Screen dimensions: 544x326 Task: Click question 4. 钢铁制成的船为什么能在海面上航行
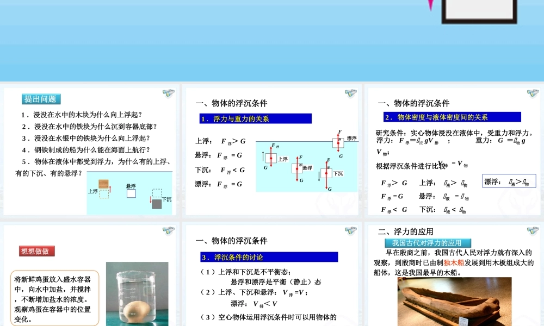pos(86,150)
